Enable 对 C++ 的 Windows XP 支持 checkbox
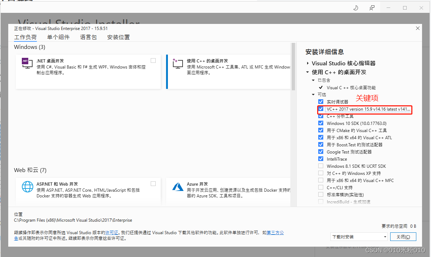Screen dimensions: 431x257 tap(321, 173)
